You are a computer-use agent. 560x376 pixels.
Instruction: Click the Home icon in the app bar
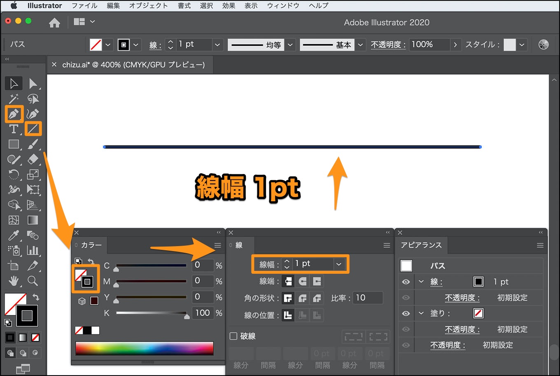click(x=54, y=23)
